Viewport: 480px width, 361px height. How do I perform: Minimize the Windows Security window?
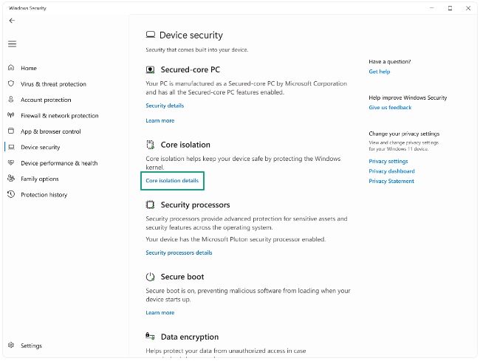(x=432, y=8)
